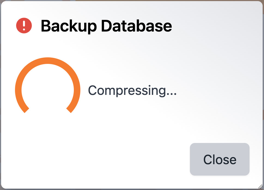This screenshot has height=190, width=264.
Task: Click the right end of the spinner arc
Action: coord(69,110)
